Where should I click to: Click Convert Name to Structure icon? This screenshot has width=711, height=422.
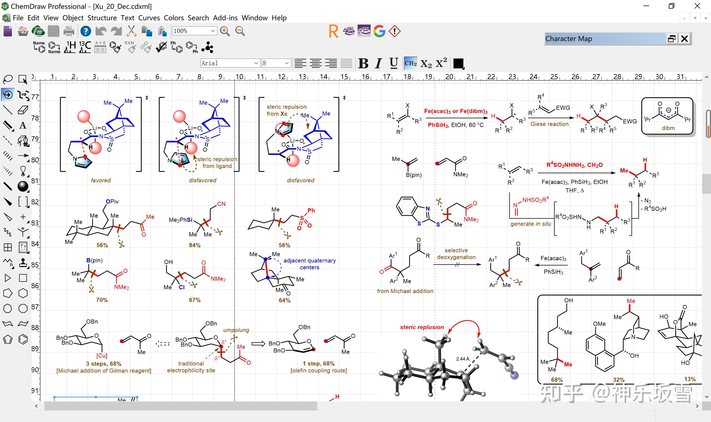[39, 47]
